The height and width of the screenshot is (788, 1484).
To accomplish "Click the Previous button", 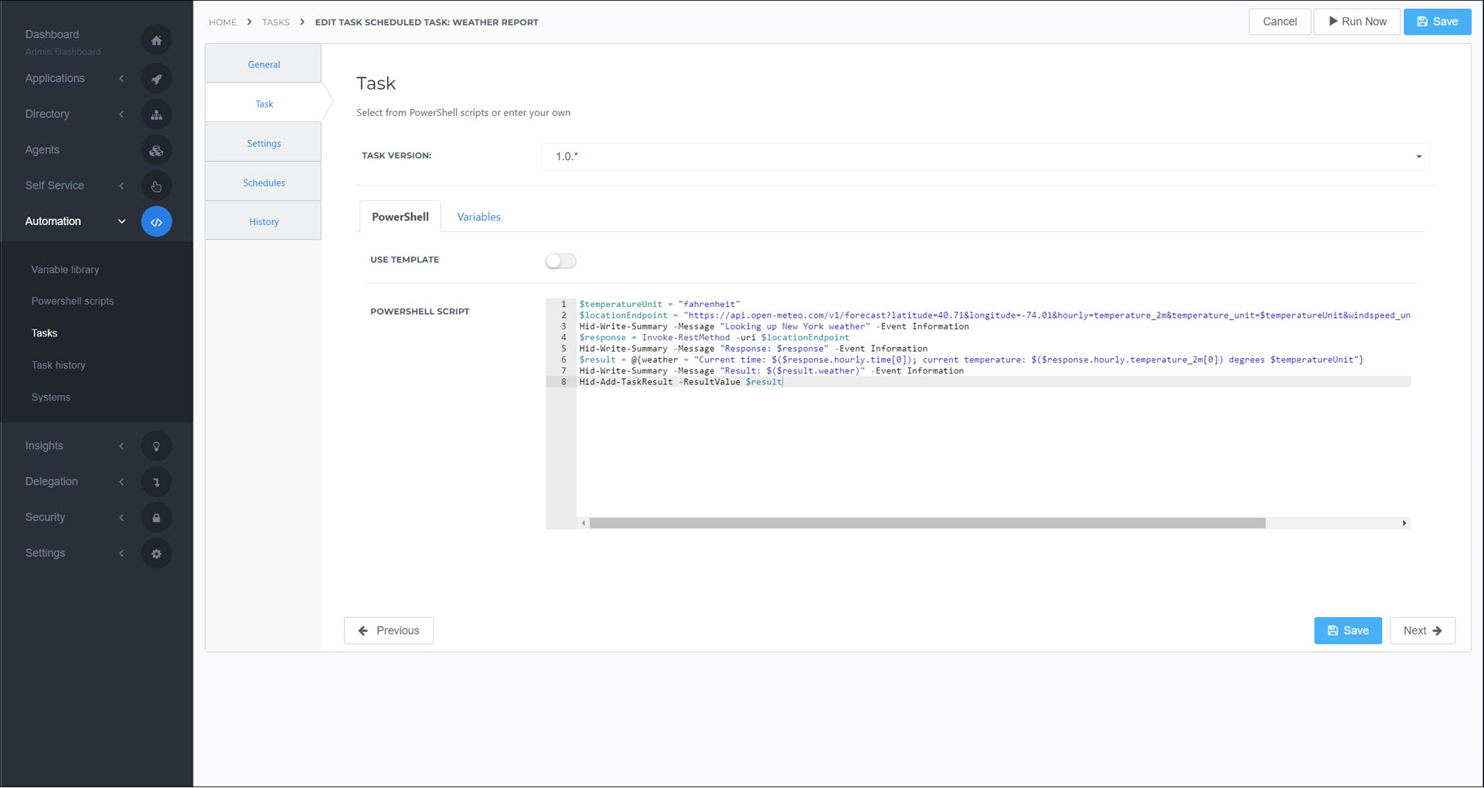I will click(389, 631).
